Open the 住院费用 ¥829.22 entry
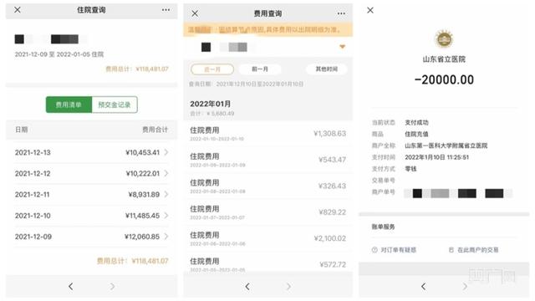The image size is (535, 301). point(267,212)
